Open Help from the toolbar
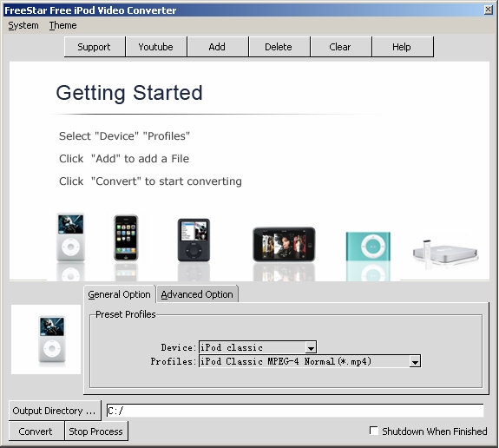 (x=402, y=47)
